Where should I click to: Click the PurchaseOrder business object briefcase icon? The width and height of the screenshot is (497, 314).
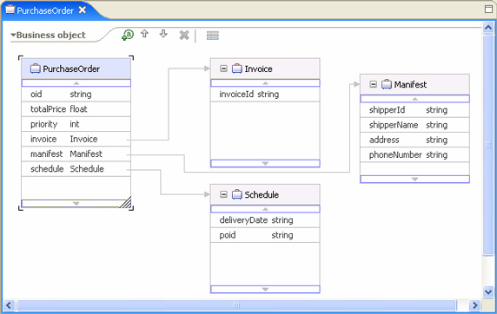tap(35, 69)
